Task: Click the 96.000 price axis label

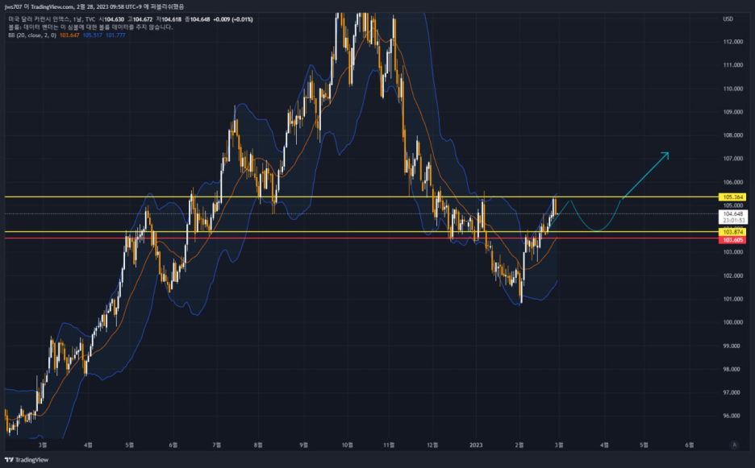Action: (x=732, y=416)
